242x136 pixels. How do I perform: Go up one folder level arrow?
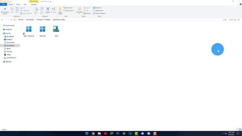click(x=12, y=20)
